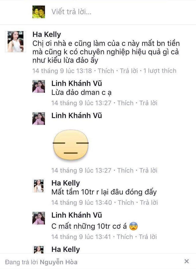The image size is (196, 269).
Task: Like the 'C mất những 10tr cơ á' reply
Action: tap(125, 237)
